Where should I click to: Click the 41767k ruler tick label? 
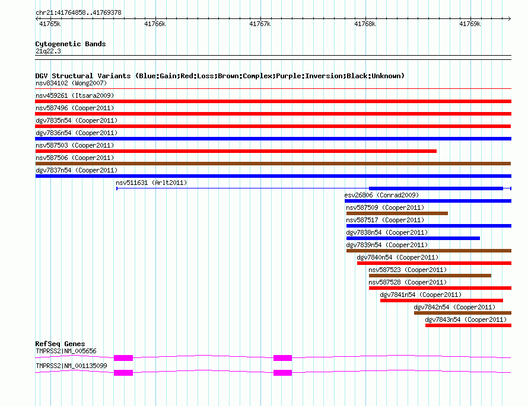click(x=260, y=24)
